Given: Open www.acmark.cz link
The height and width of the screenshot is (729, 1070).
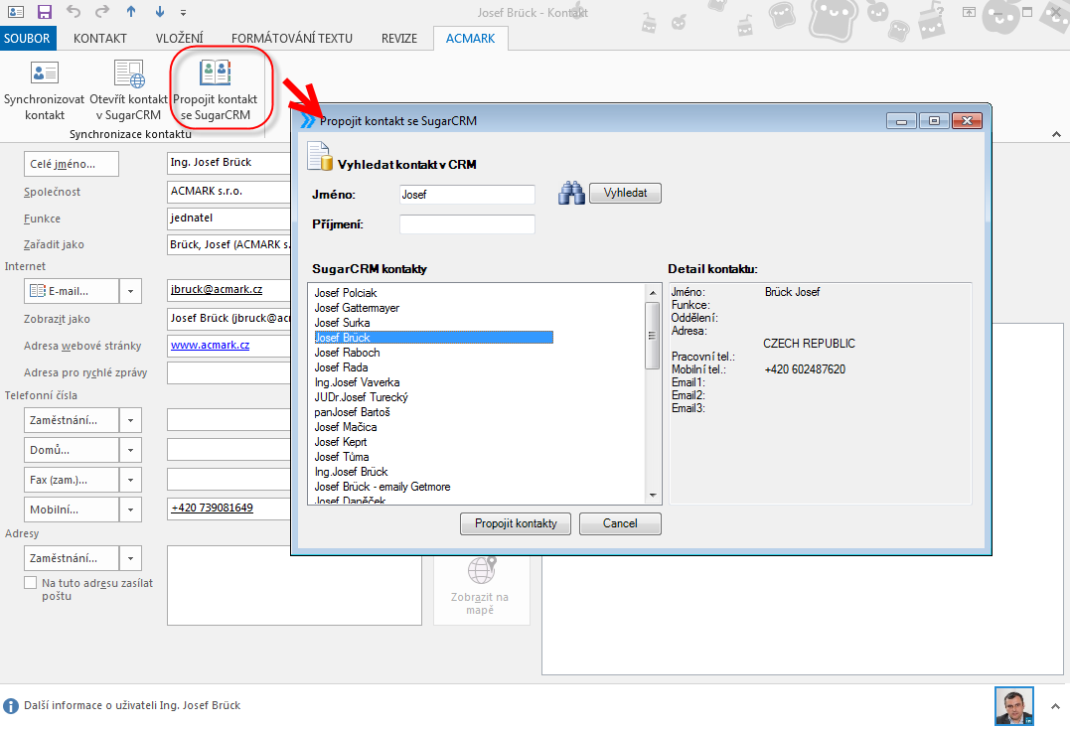Looking at the screenshot, I should [x=211, y=345].
